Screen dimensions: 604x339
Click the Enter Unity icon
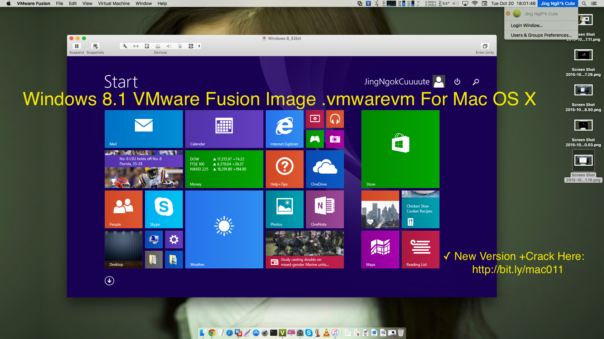485,46
